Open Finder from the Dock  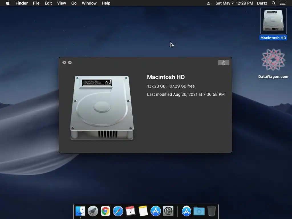pyautogui.click(x=80, y=211)
